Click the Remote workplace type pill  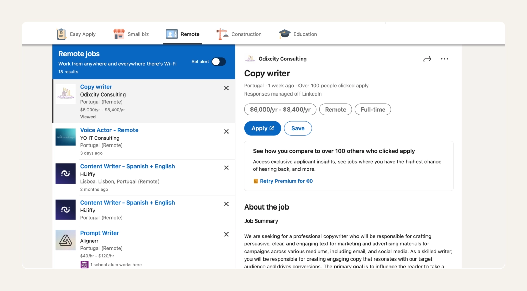coord(336,110)
